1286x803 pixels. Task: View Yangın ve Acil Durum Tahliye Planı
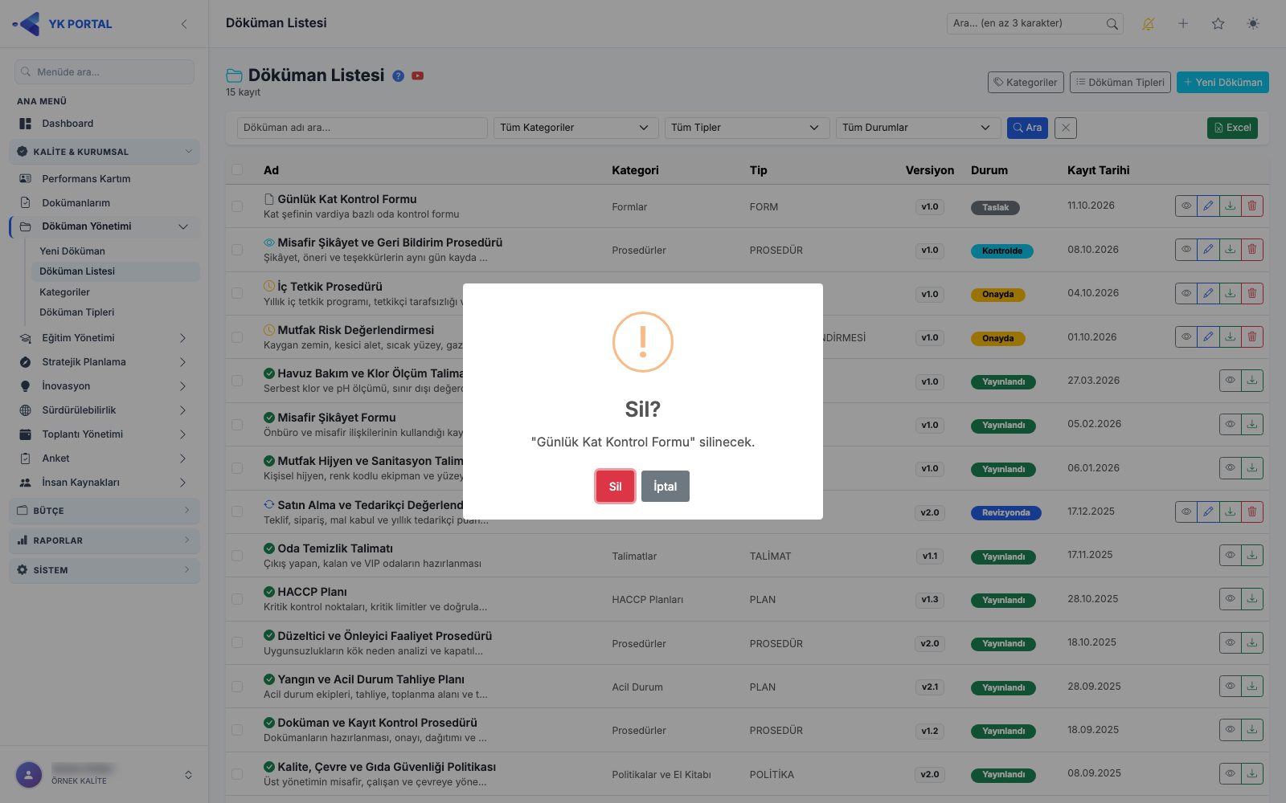coord(1230,687)
